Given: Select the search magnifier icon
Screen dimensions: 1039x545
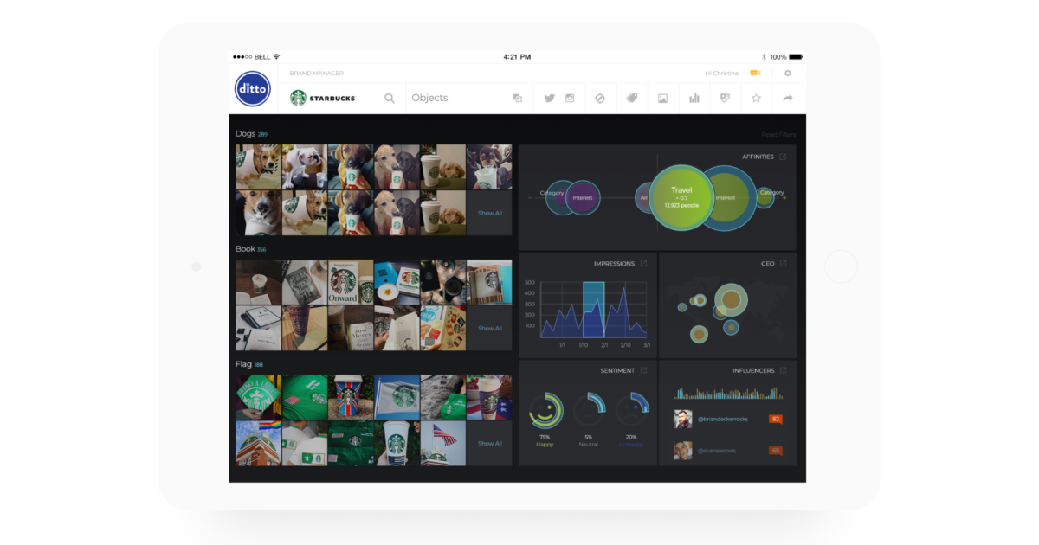Looking at the screenshot, I should point(390,98).
